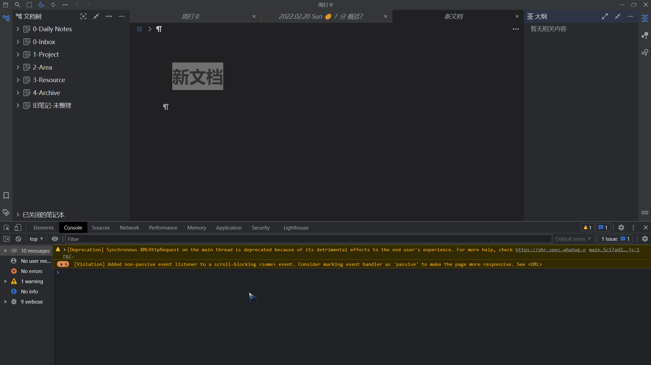Viewport: 651px width, 365px height.
Task: Clear the console with clear icon
Action: [18, 239]
